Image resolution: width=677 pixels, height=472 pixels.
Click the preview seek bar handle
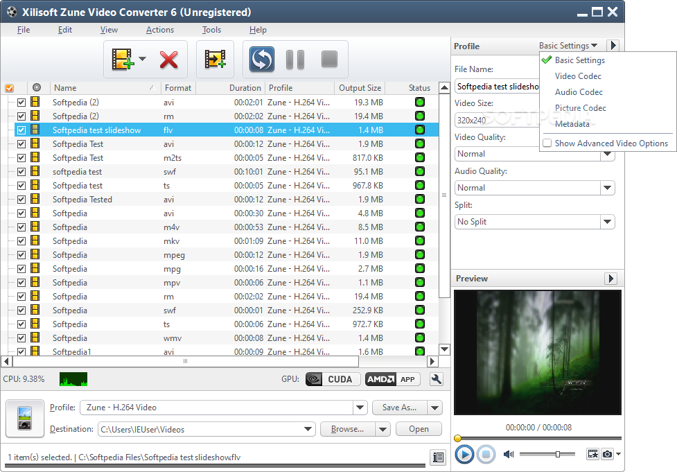(x=457, y=438)
